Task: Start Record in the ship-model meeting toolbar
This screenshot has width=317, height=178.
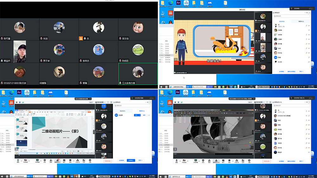Action: click(230, 161)
